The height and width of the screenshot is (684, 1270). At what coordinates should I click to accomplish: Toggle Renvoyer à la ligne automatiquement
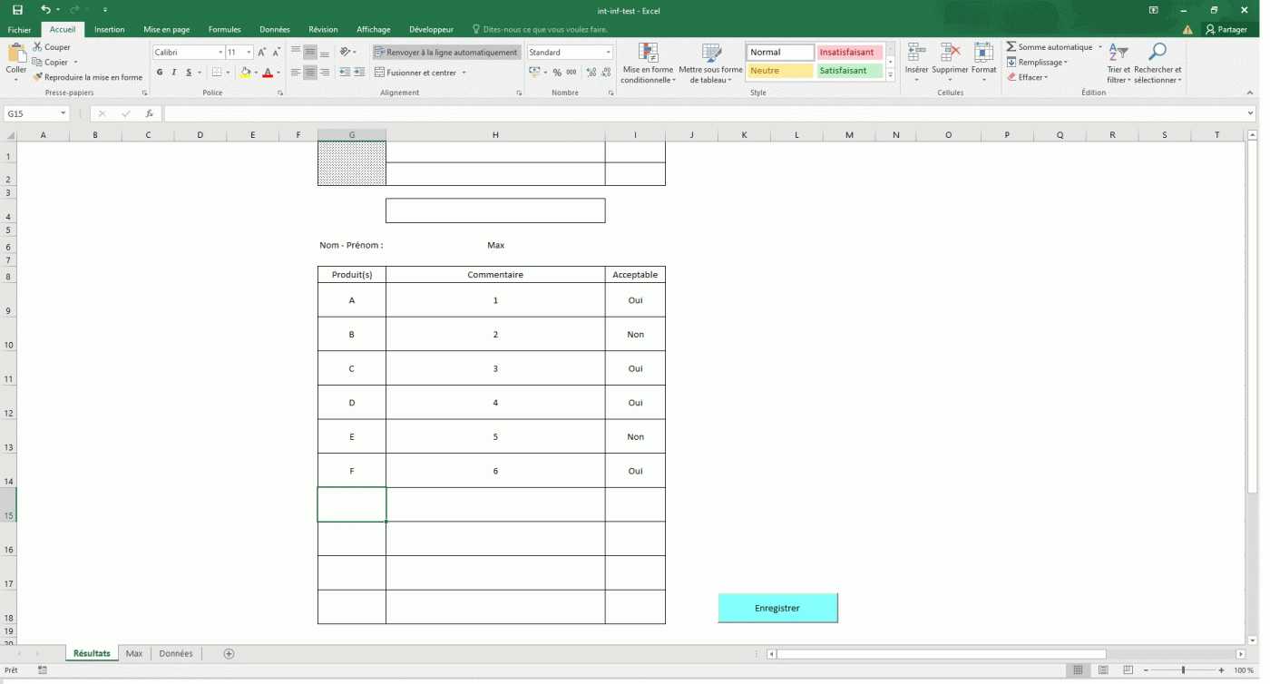(445, 53)
